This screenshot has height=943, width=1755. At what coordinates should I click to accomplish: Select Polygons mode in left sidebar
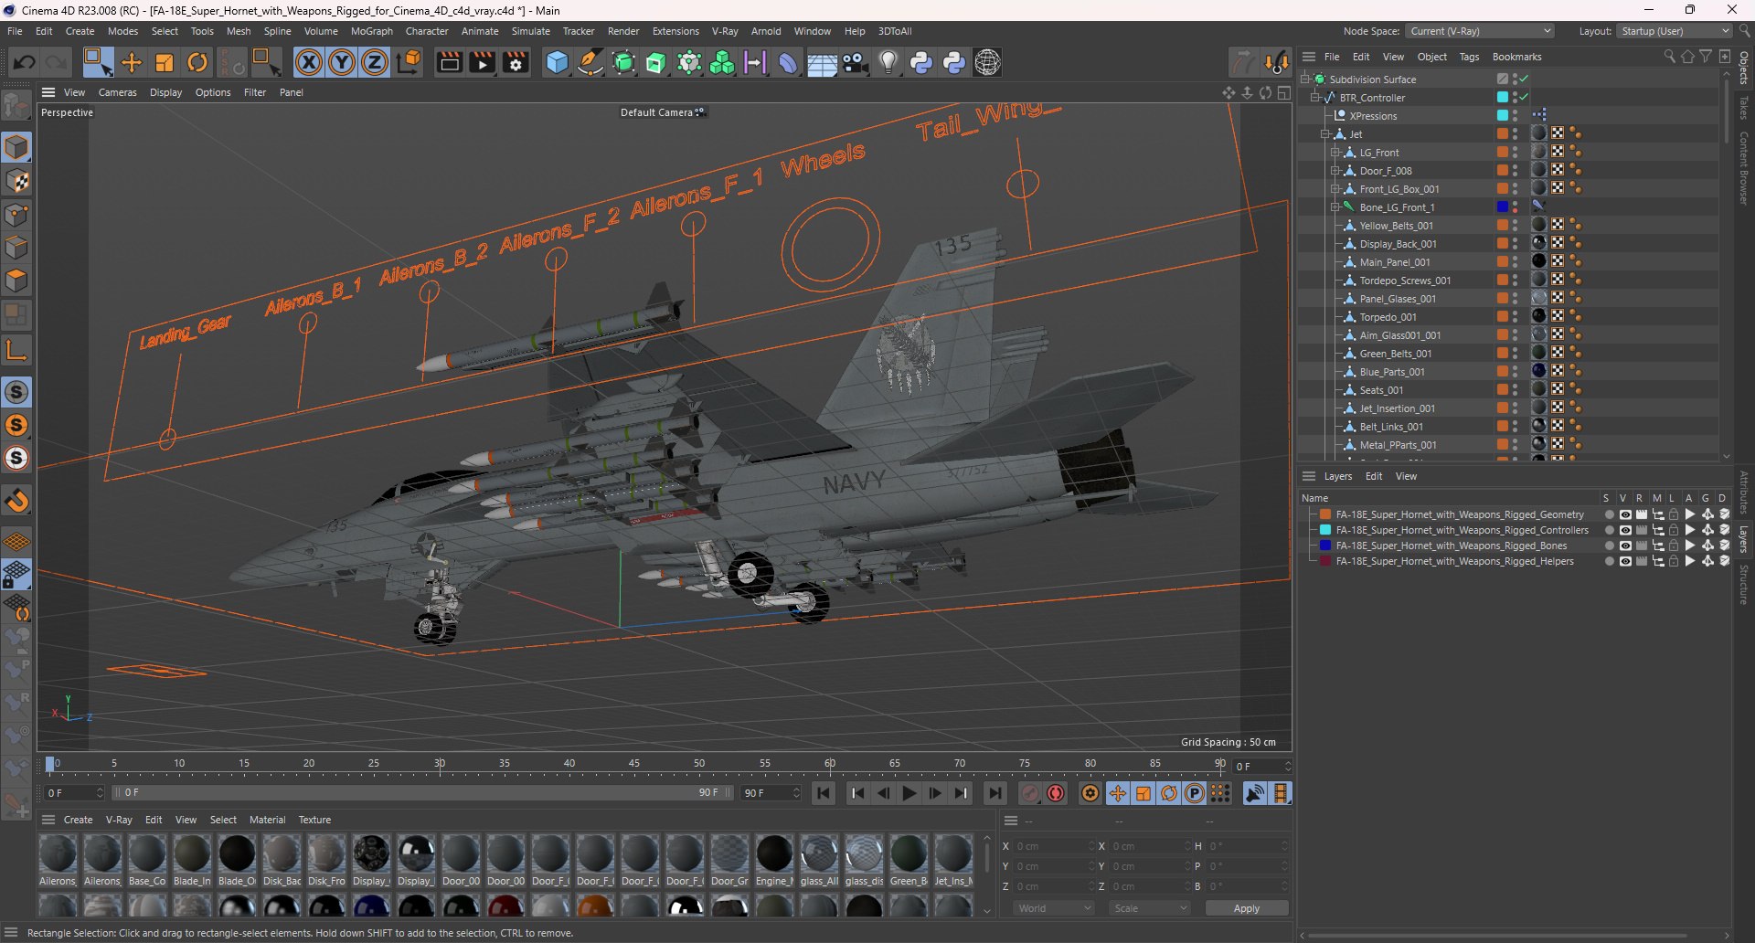pyautogui.click(x=16, y=281)
